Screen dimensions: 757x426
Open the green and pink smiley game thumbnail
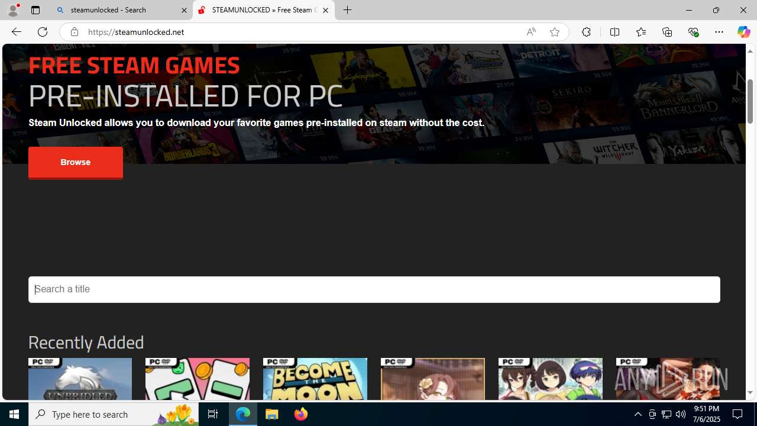(198, 379)
